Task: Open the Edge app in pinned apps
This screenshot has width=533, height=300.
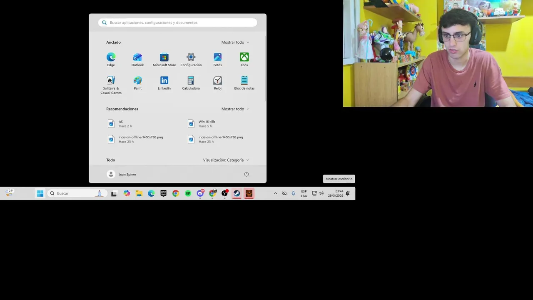Action: click(x=111, y=60)
